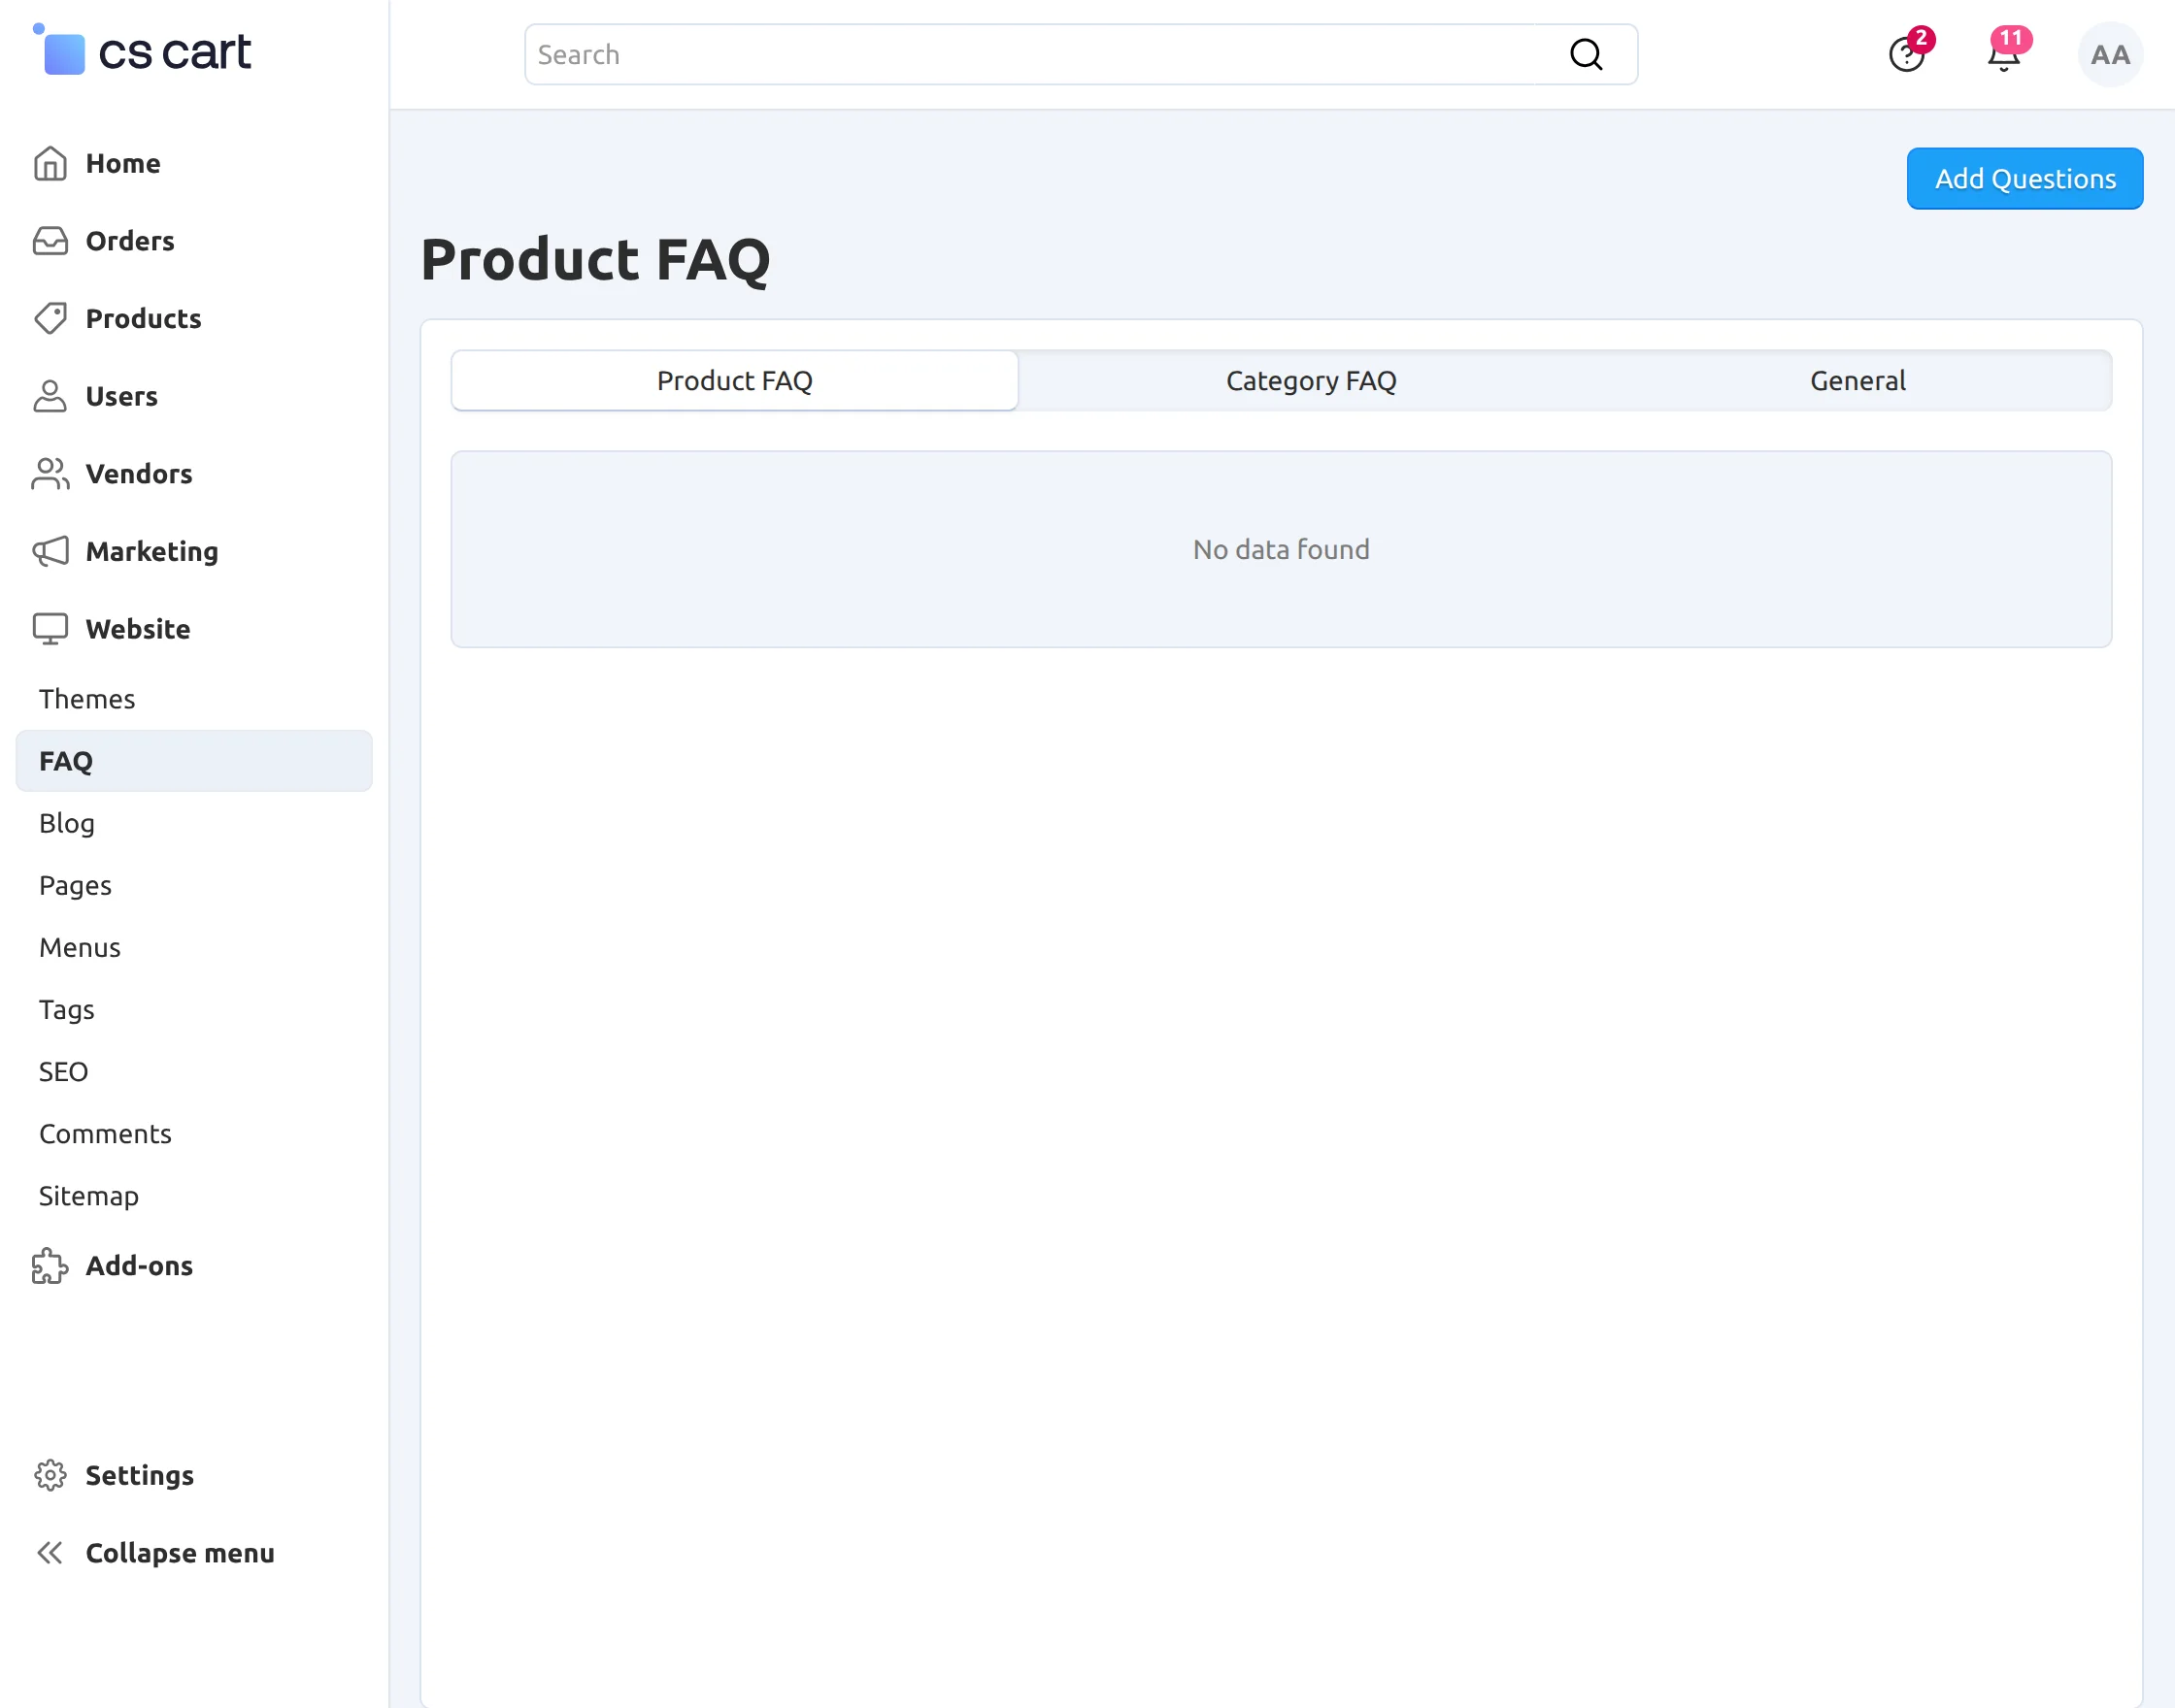Click the Add-ons puzzle icon
Viewport: 2175px width, 1708px height.
pyautogui.click(x=50, y=1266)
